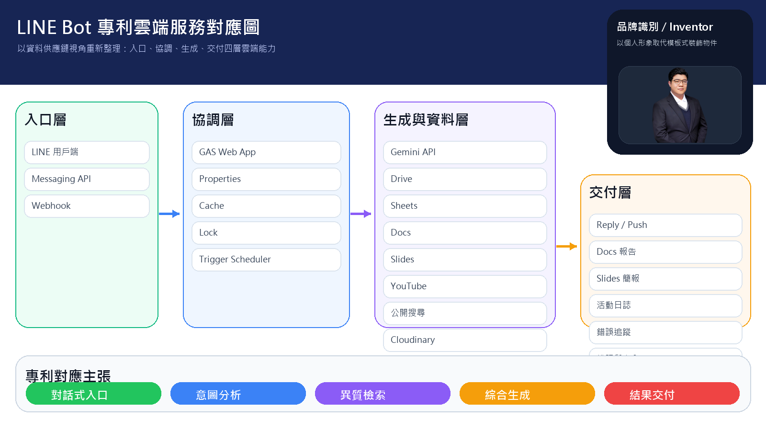Select the Messaging API box
The image size is (766, 431).
(x=87, y=179)
